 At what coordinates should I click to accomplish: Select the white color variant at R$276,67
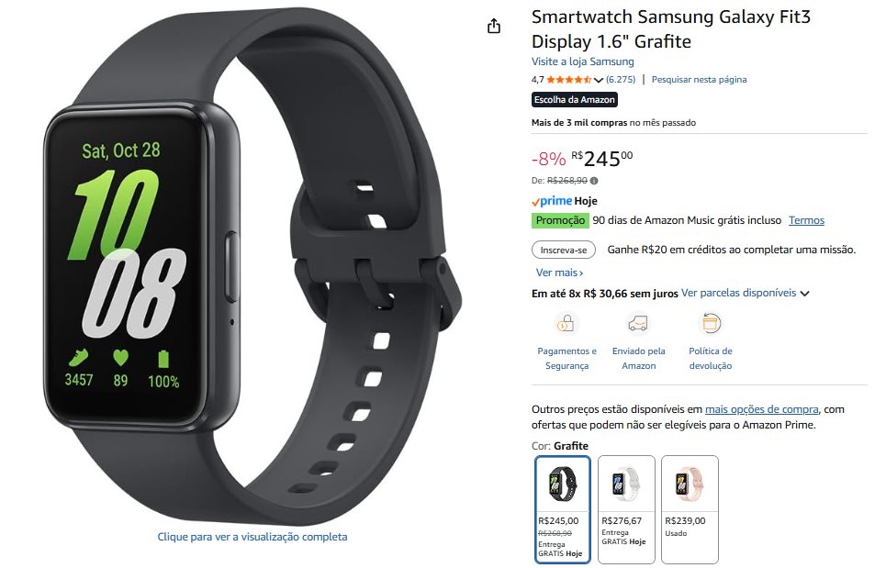pyautogui.click(x=626, y=509)
